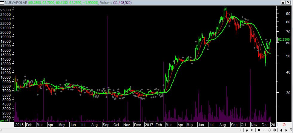Click the Mar 2015 date axis label
The width and height of the screenshot is (293, 133).
(39, 125)
